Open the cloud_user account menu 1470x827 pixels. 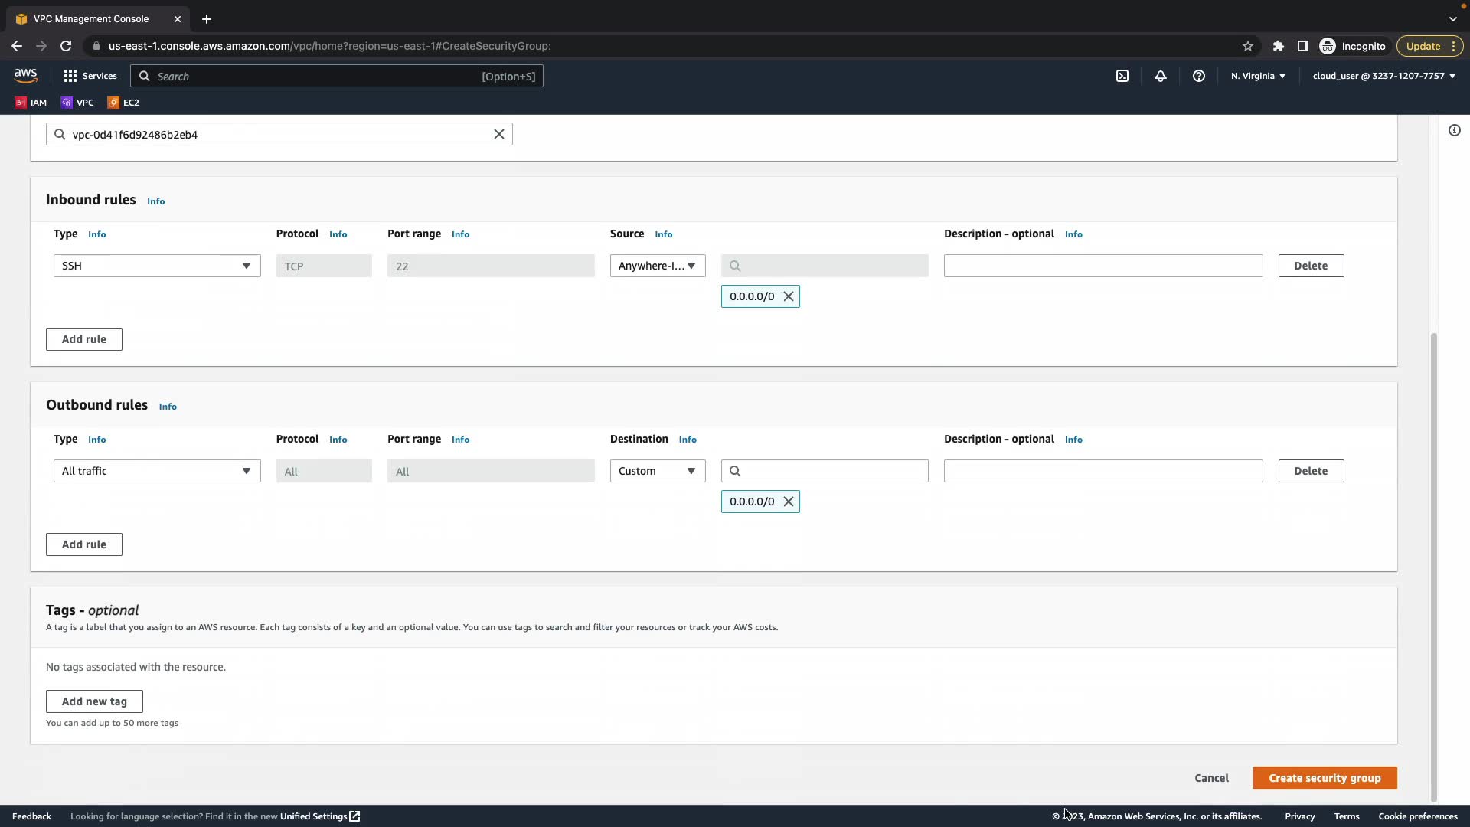(x=1383, y=76)
